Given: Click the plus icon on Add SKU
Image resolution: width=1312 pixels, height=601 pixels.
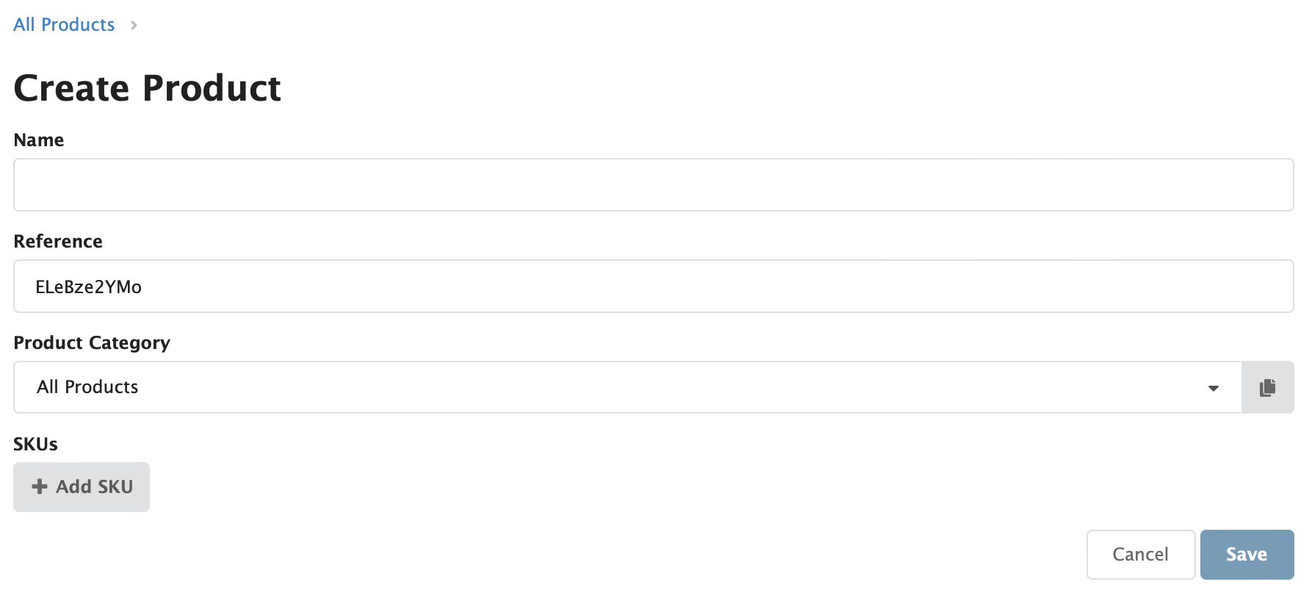Looking at the screenshot, I should [40, 486].
